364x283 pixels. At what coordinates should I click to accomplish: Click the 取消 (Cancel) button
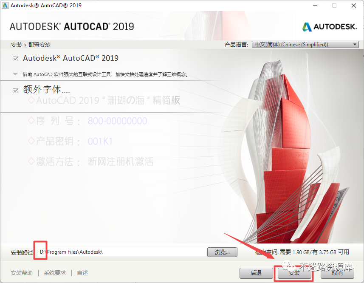[337, 273]
